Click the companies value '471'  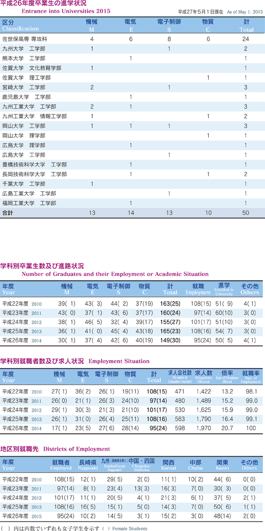(180, 391)
